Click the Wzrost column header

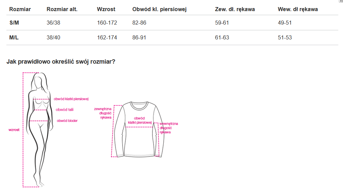(106, 9)
